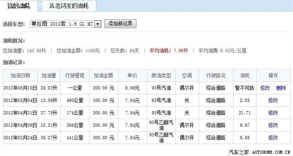Click the 空调 column header
The image size is (293, 156).
tap(187, 75)
